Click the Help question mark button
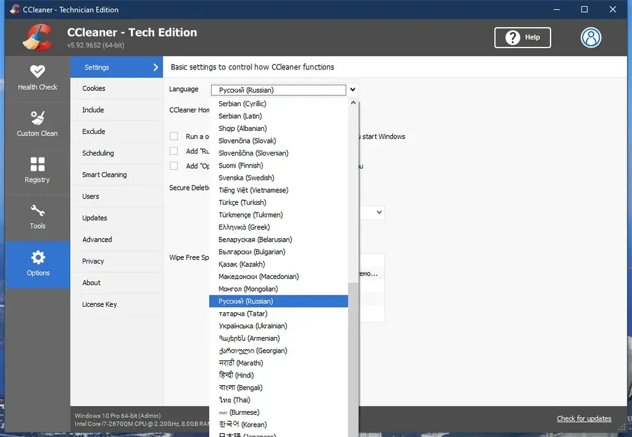632x437 pixels. [x=523, y=37]
